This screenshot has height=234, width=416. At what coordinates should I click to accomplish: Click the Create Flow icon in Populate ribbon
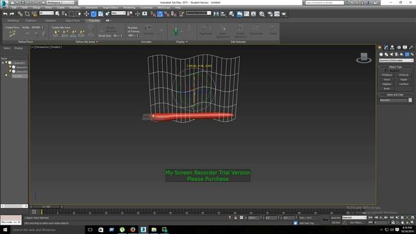[x=12, y=34]
